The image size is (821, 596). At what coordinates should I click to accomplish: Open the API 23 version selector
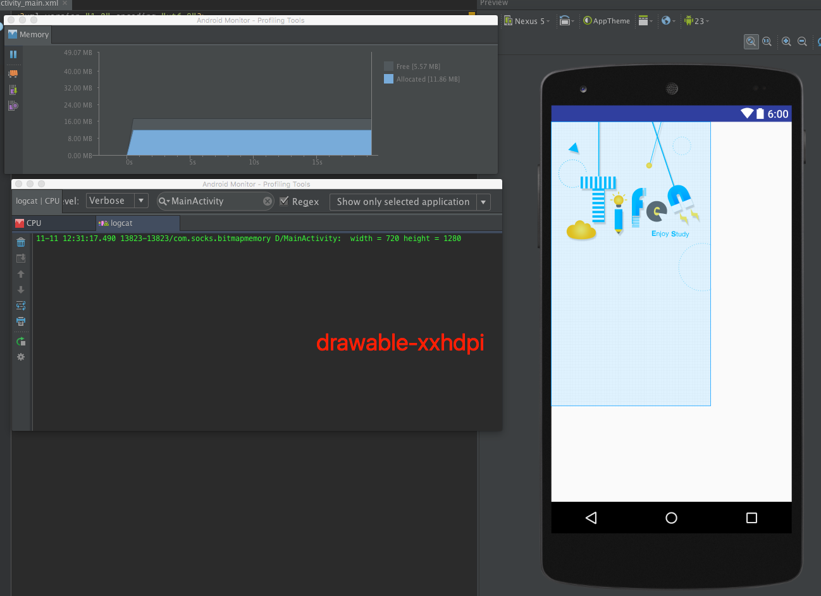point(696,21)
